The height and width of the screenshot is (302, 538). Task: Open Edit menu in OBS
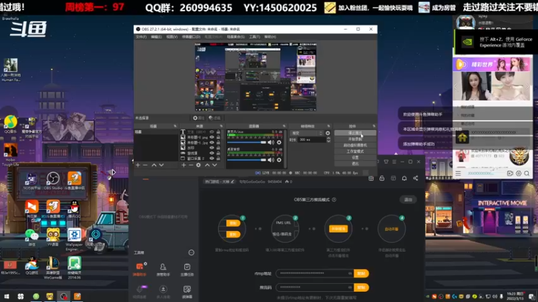[156, 37]
